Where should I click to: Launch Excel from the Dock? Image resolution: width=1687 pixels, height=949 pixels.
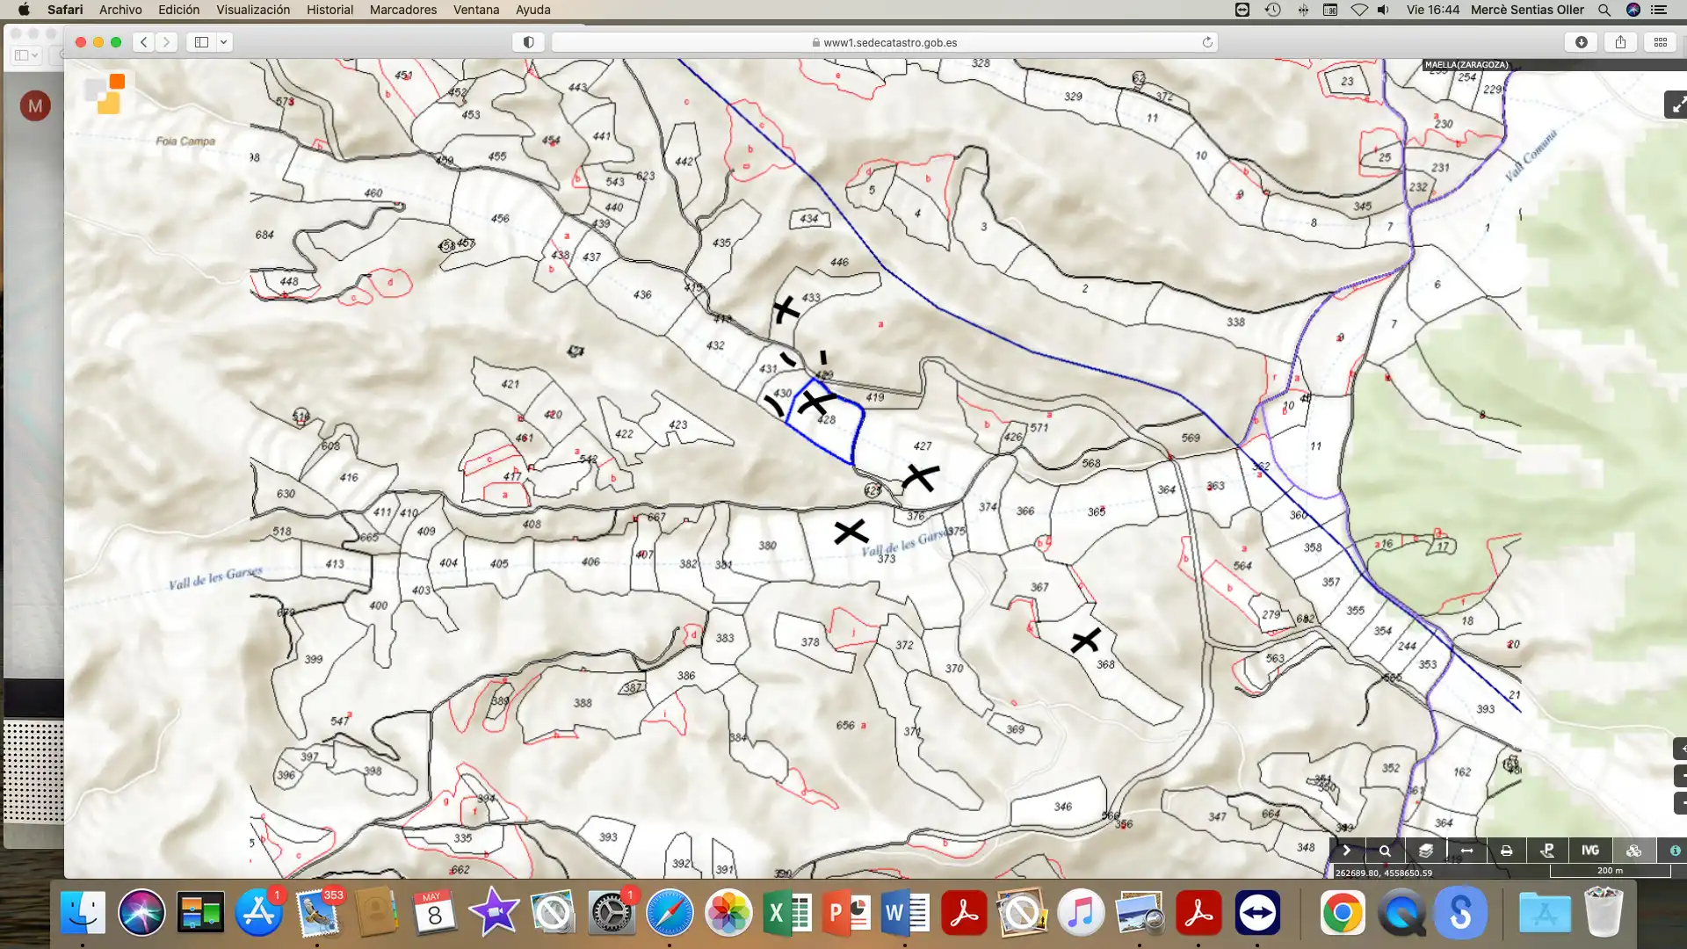pos(787,913)
